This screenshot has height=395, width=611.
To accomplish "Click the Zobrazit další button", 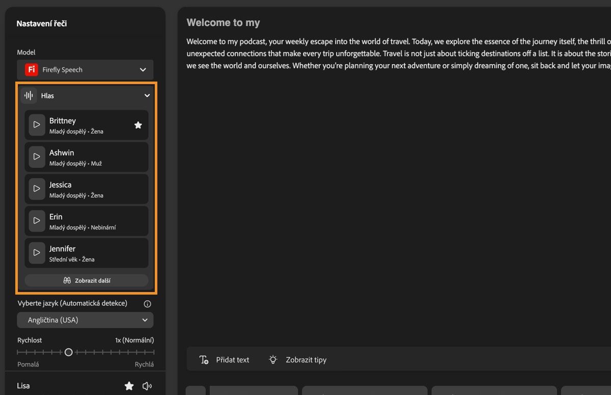I will click(87, 280).
